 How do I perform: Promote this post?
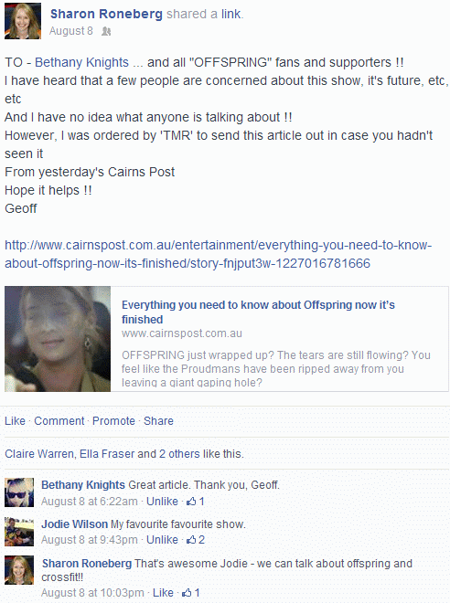click(113, 420)
